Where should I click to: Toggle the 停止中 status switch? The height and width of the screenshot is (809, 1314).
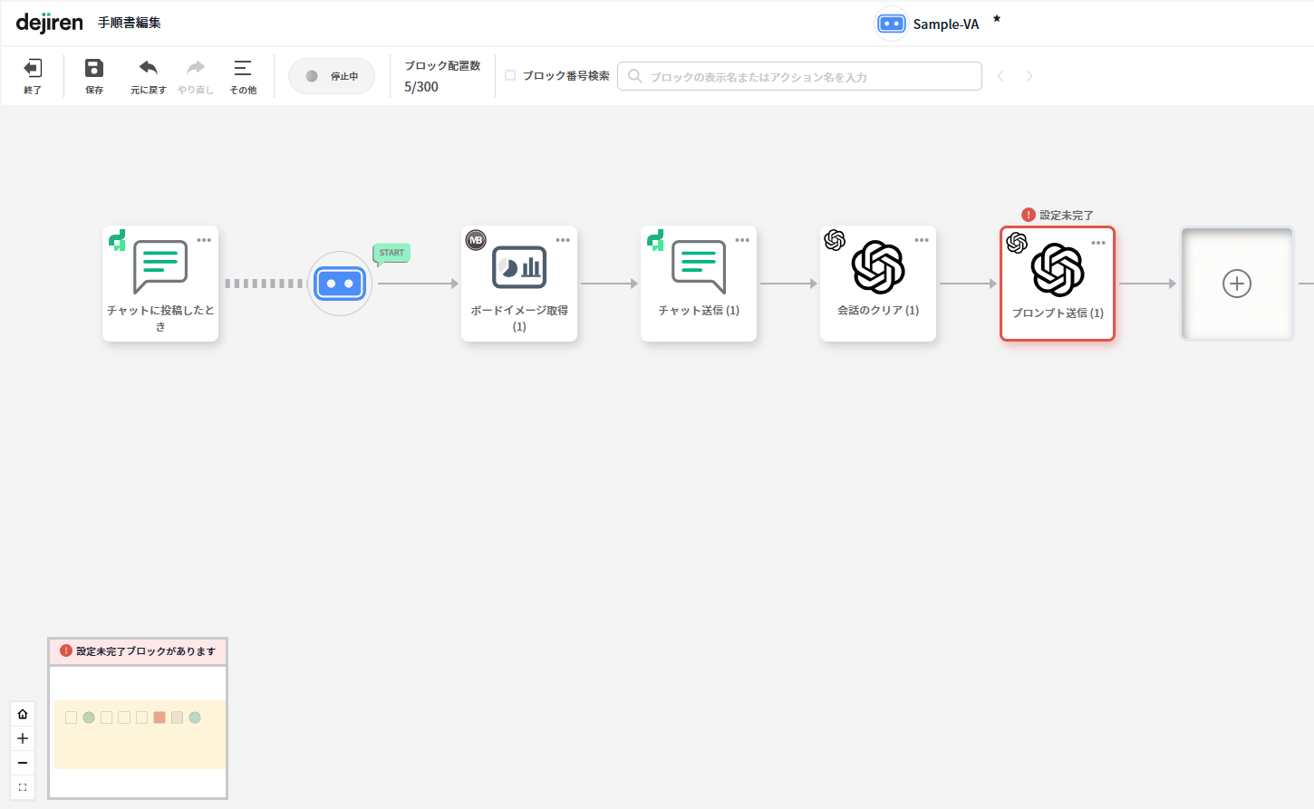point(332,76)
